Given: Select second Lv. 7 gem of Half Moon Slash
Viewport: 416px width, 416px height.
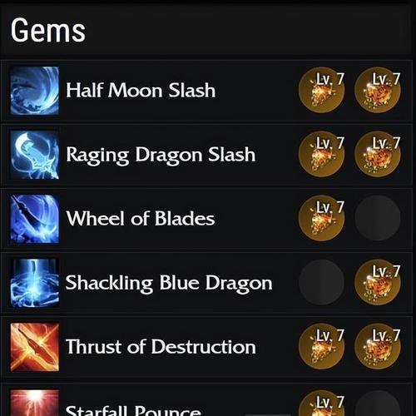Looking at the screenshot, I should [378, 90].
